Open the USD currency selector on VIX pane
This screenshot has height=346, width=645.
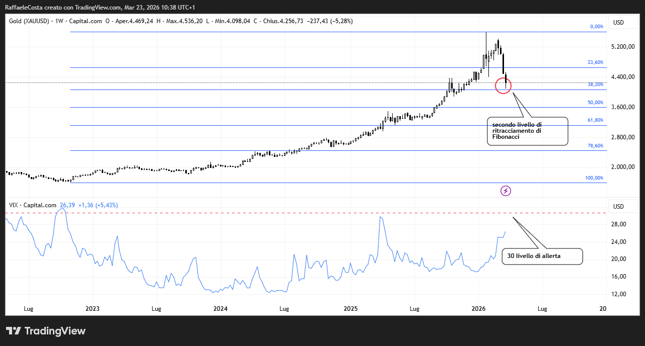click(x=618, y=207)
